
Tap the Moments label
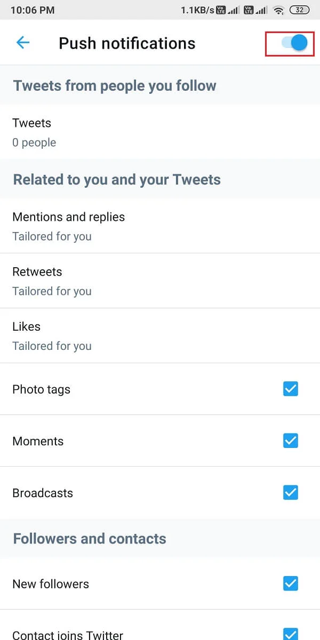tap(38, 441)
